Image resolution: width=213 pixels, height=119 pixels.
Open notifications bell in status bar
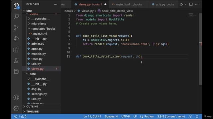point(197,116)
